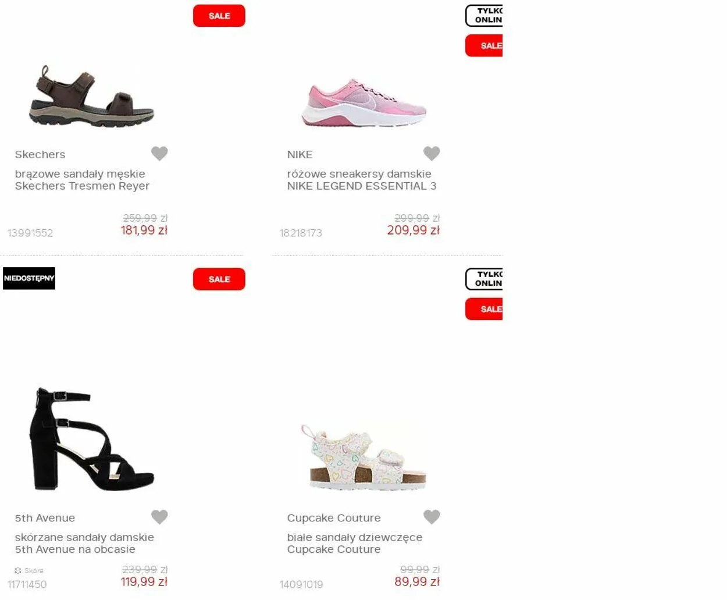Click the Skechers brand name

tap(40, 155)
